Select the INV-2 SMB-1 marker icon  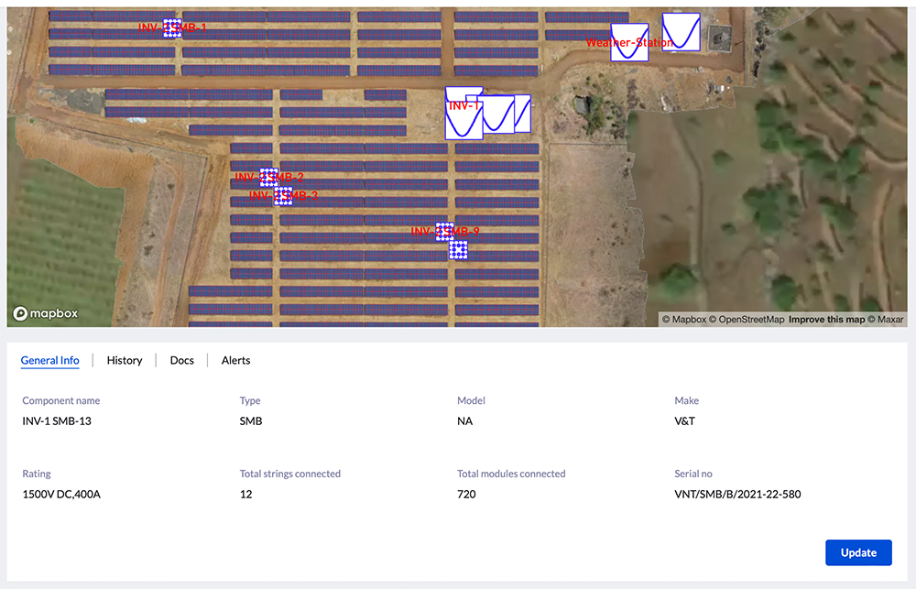172,28
